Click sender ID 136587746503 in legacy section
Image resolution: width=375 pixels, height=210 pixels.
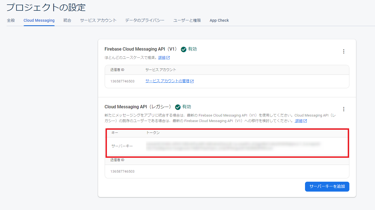click(122, 172)
